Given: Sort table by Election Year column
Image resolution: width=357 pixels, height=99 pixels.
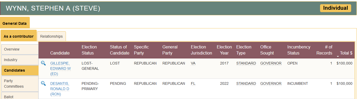Looking at the screenshot, I should coord(224,50).
